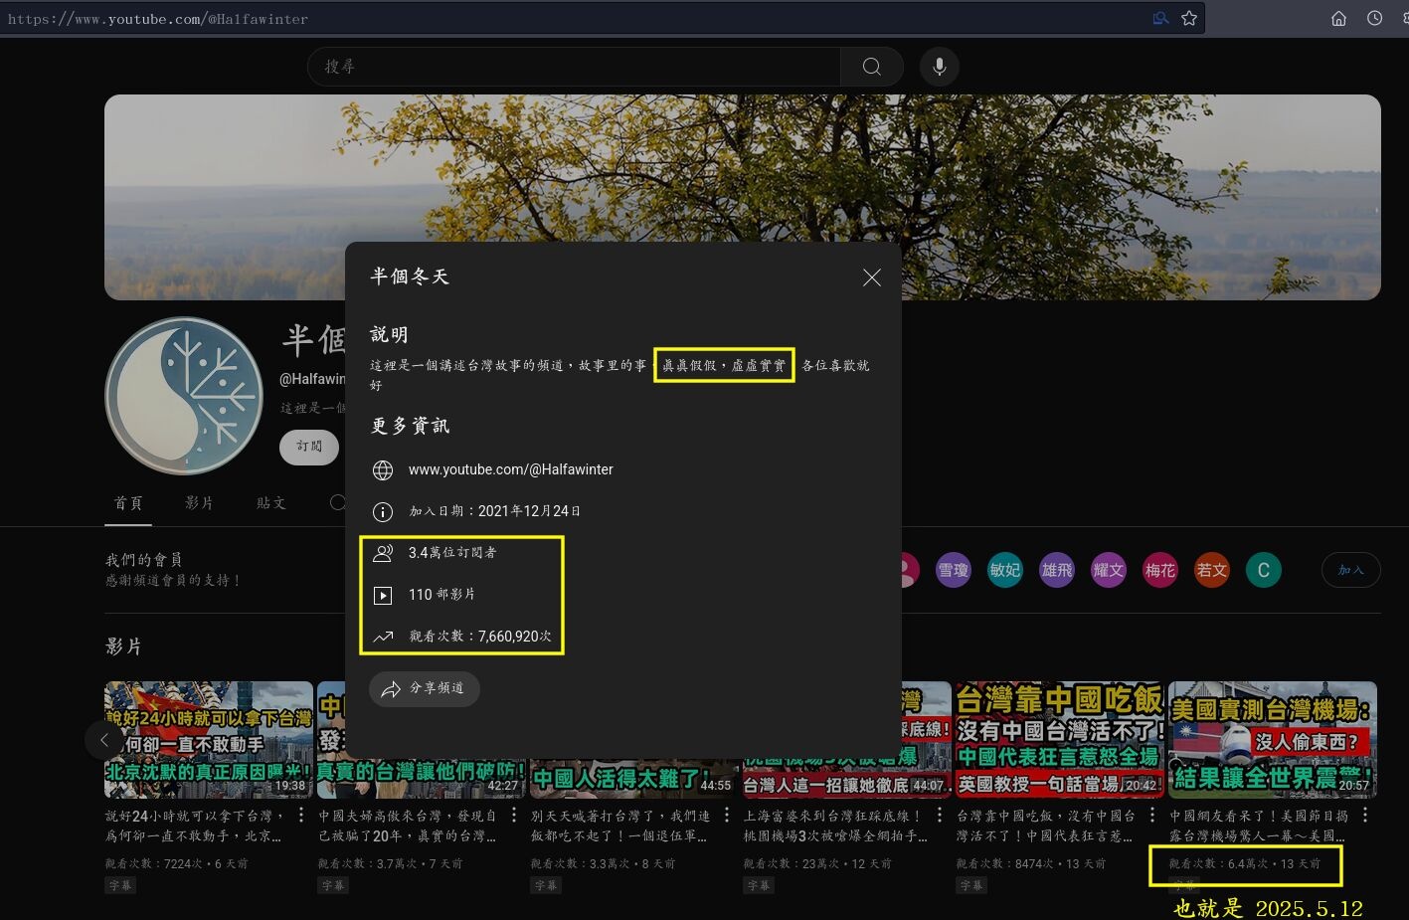Focus the 搜尋 search field
This screenshot has width=1409, height=920.
574,67
